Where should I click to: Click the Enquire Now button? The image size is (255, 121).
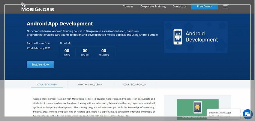(x=40, y=65)
